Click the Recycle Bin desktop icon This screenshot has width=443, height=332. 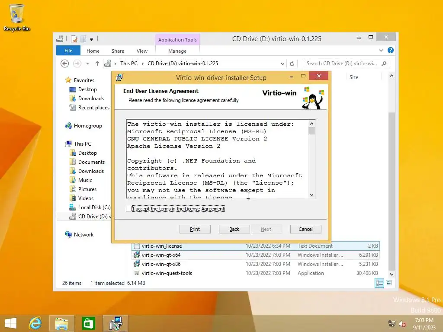point(17,17)
